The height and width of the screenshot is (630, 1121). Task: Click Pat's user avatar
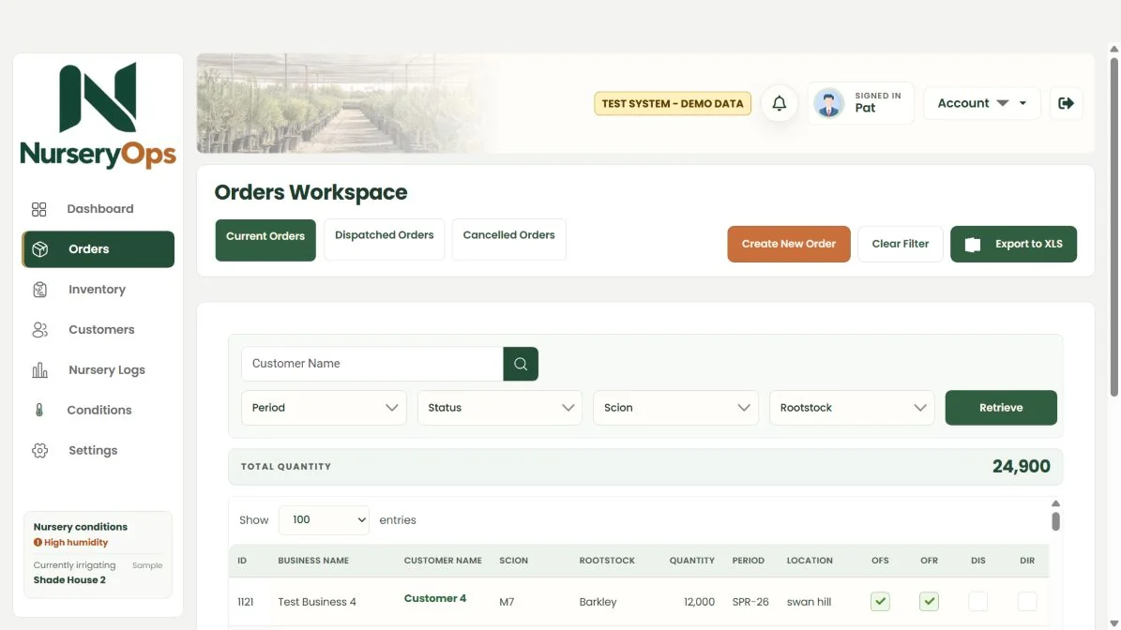[x=828, y=103]
